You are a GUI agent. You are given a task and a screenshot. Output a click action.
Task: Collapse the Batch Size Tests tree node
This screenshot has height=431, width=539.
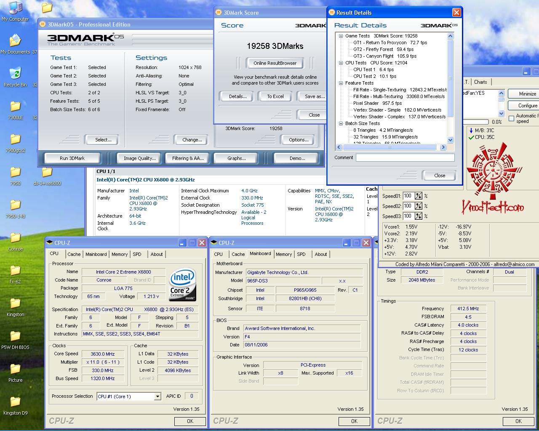pos(341,124)
